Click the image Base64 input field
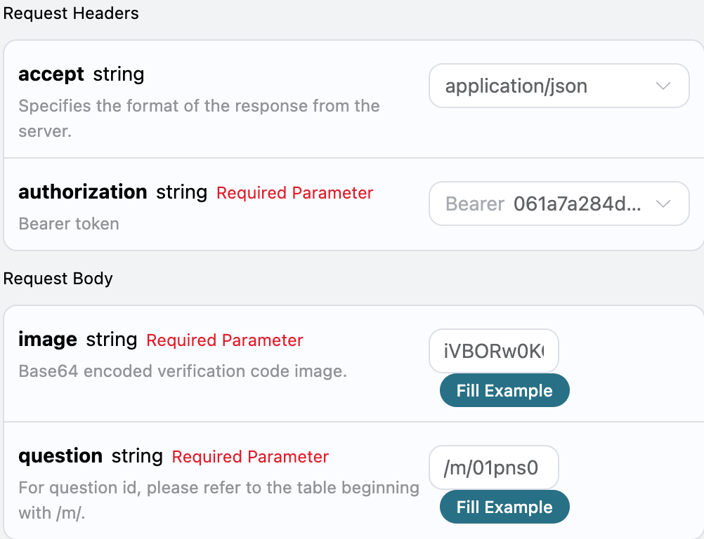 point(493,351)
